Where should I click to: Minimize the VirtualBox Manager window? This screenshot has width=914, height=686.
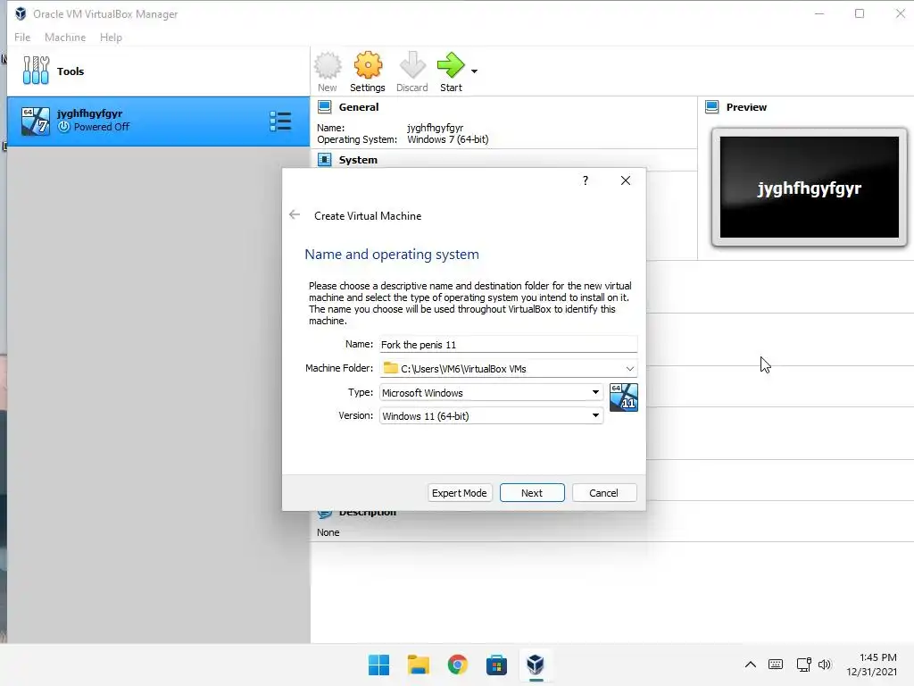click(x=819, y=13)
